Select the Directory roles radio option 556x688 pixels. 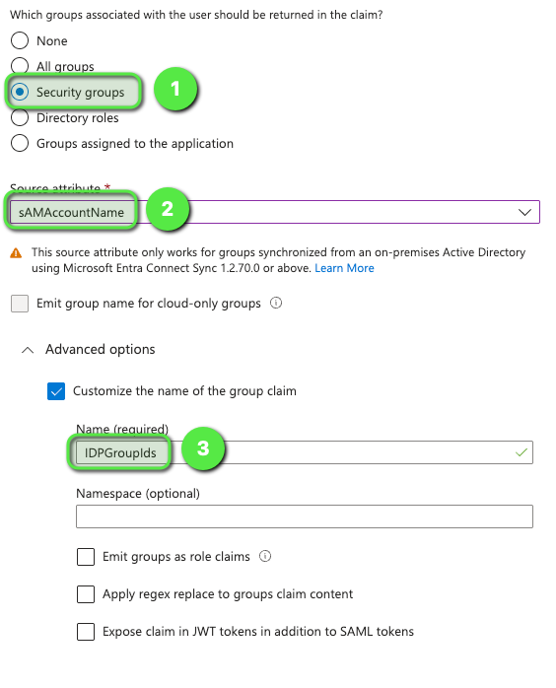tap(20, 117)
